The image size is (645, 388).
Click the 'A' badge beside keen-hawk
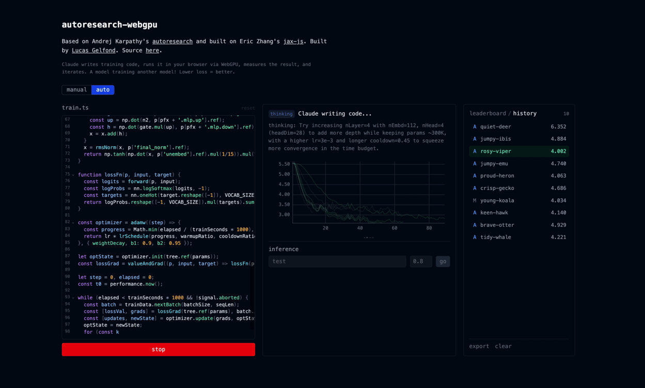(475, 213)
